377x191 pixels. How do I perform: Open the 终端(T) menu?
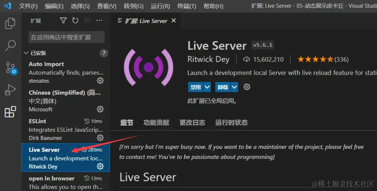pos(187,6)
